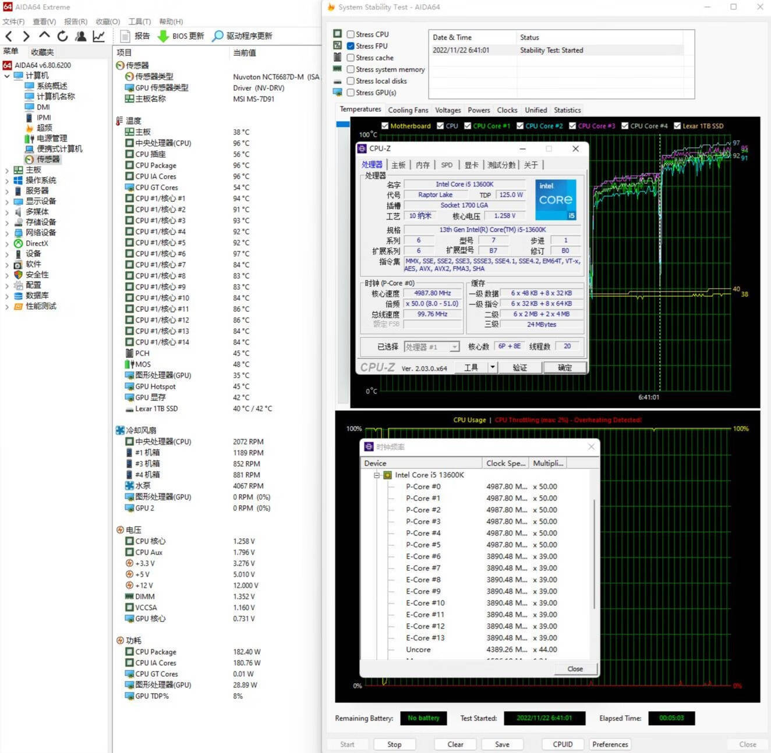Image resolution: width=771 pixels, height=753 pixels.
Task: Enable the Stress system memory checkbox
Action: coord(351,69)
